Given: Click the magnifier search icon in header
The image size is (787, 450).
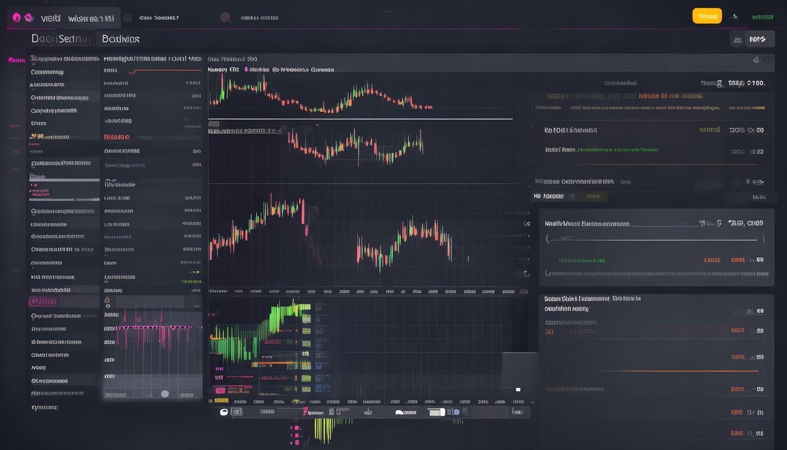Looking at the screenshot, I should point(225,18).
